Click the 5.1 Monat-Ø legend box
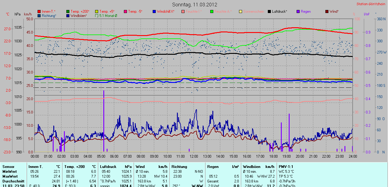The width and height of the screenshot is (389, 187). [97, 15]
